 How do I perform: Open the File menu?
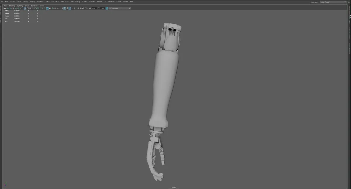(2, 2)
